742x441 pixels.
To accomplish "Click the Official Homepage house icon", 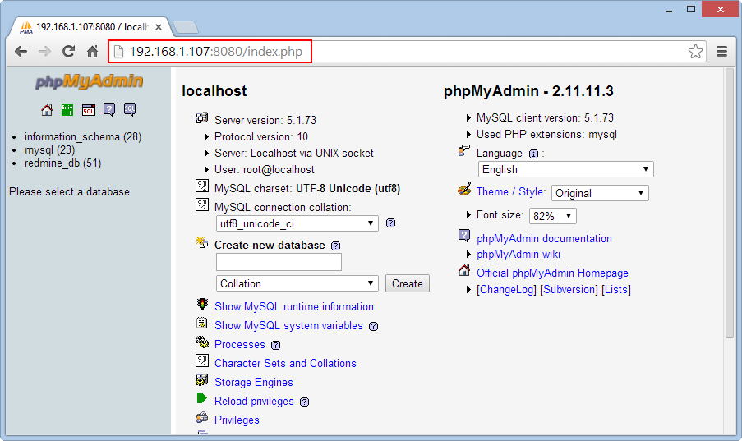I will click(x=464, y=270).
